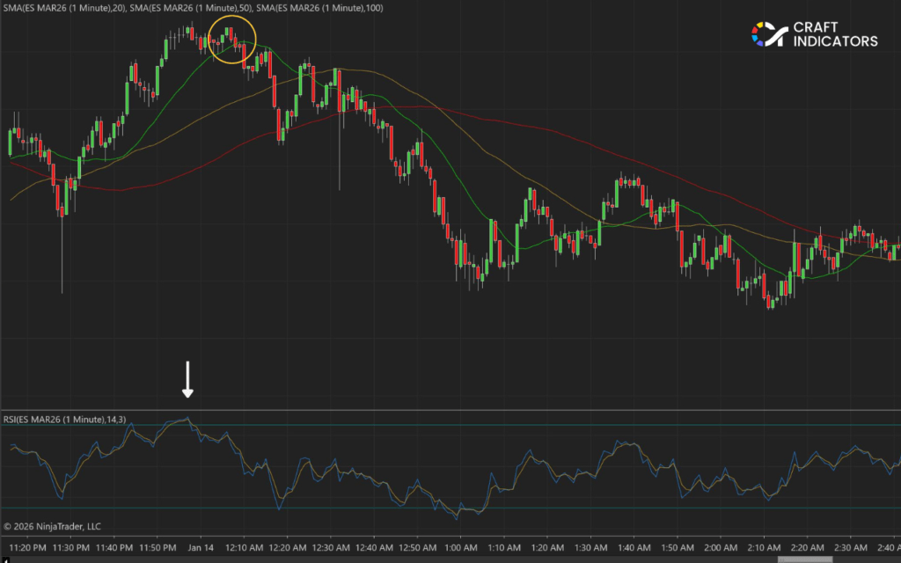Click the 11:20 PM axis label
The height and width of the screenshot is (563, 901).
[26, 546]
